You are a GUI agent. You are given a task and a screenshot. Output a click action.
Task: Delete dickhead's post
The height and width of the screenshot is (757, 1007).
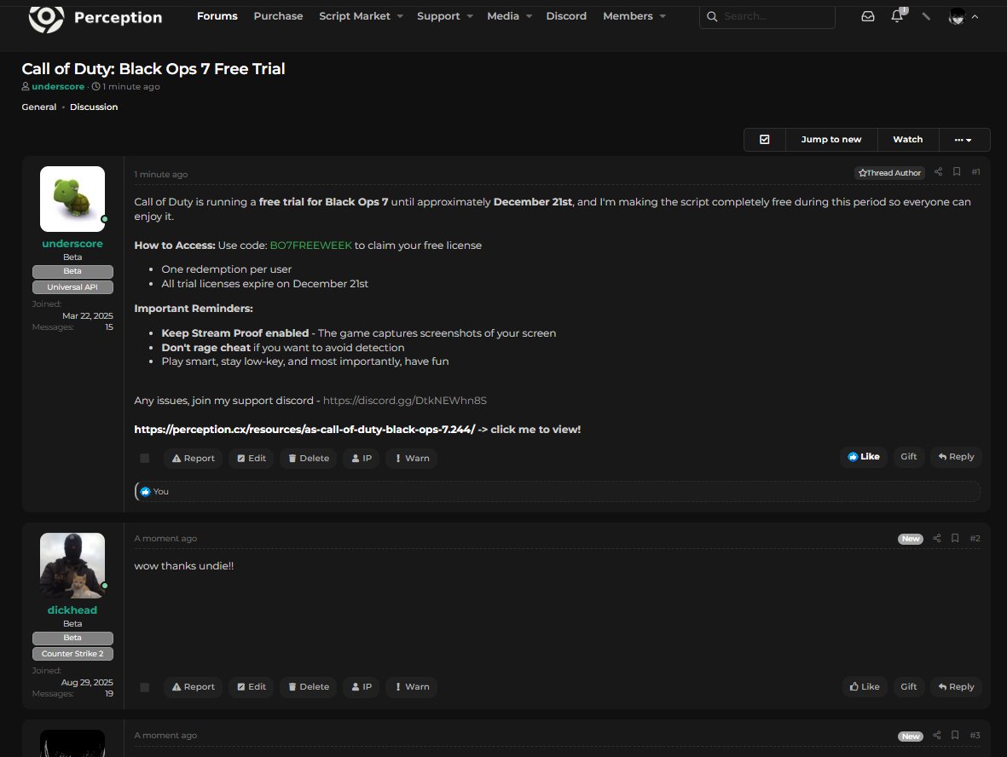[x=309, y=686]
